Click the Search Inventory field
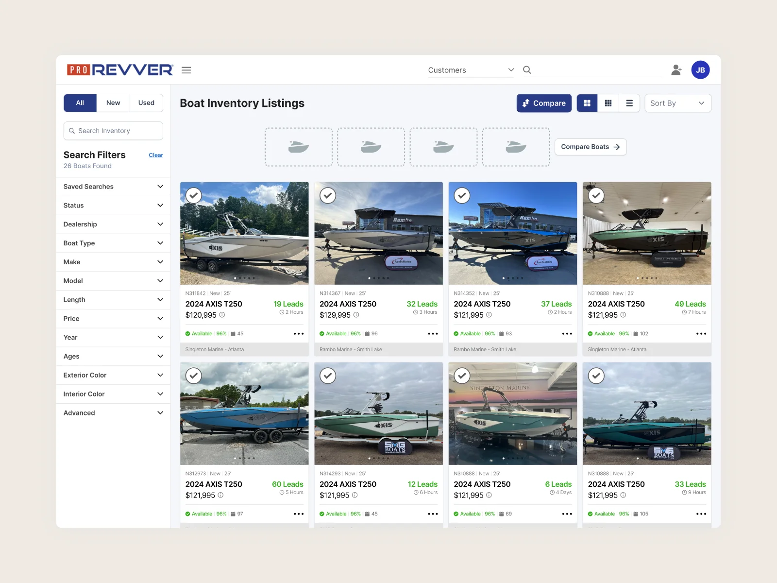Image resolution: width=777 pixels, height=583 pixels. click(113, 131)
